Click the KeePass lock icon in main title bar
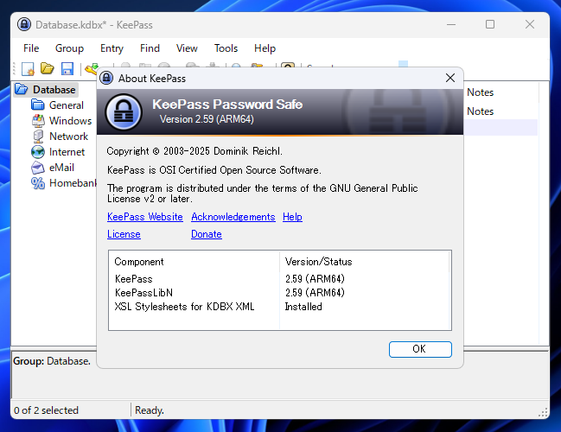 click(x=24, y=25)
